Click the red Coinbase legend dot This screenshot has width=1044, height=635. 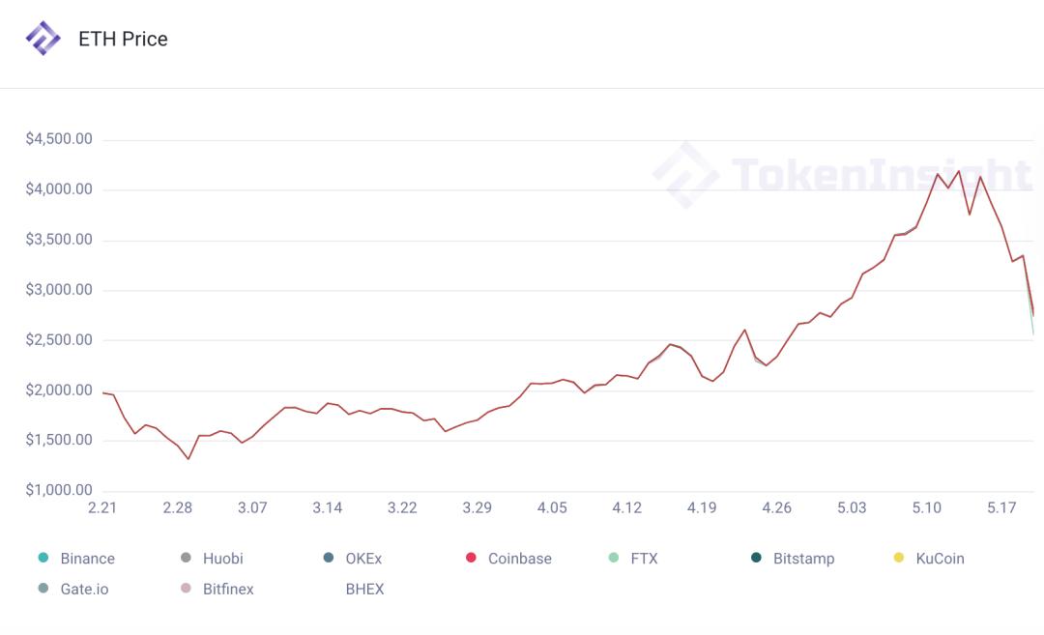(471, 559)
